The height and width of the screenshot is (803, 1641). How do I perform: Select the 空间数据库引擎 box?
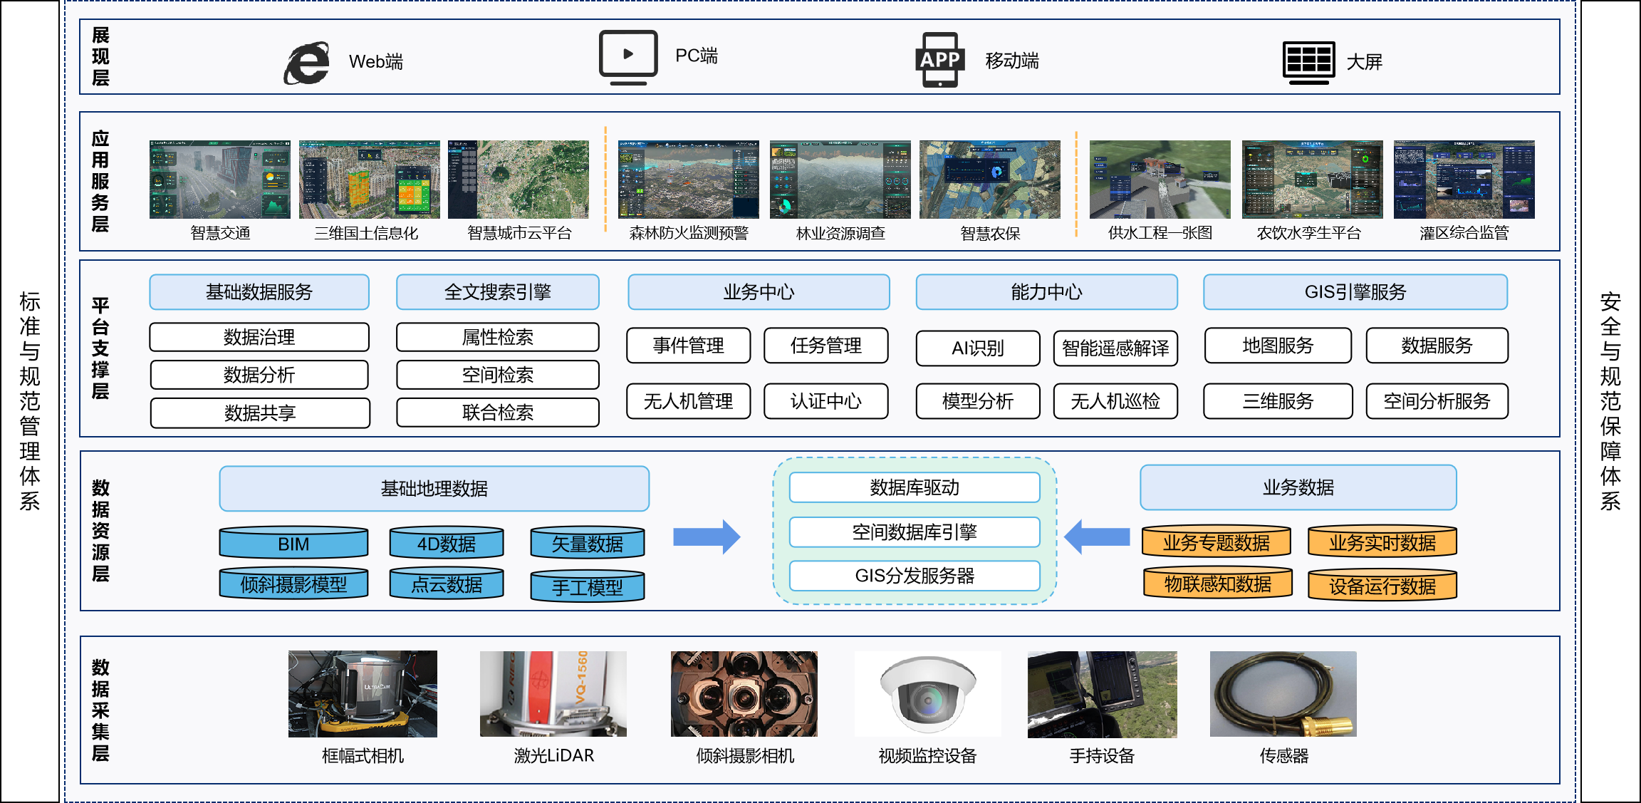(x=914, y=532)
